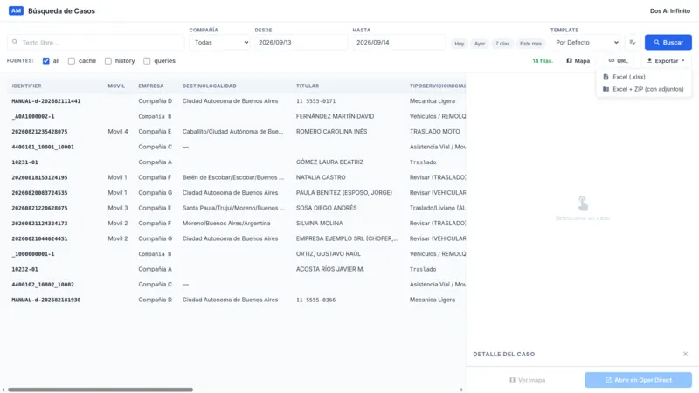The height and width of the screenshot is (393, 699).
Task: Click titular GÓMEZ LAURA BEATRIZ
Action: 329,162
